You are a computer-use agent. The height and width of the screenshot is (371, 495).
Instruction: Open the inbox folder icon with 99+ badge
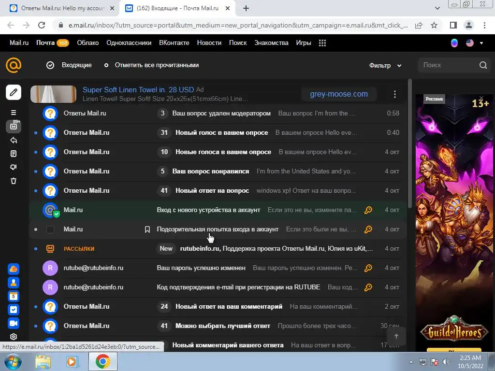point(14,126)
